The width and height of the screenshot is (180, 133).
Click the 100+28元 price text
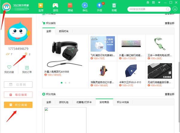tap(156, 58)
